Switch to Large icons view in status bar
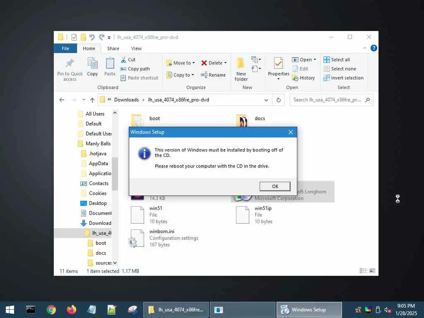 coord(372,271)
